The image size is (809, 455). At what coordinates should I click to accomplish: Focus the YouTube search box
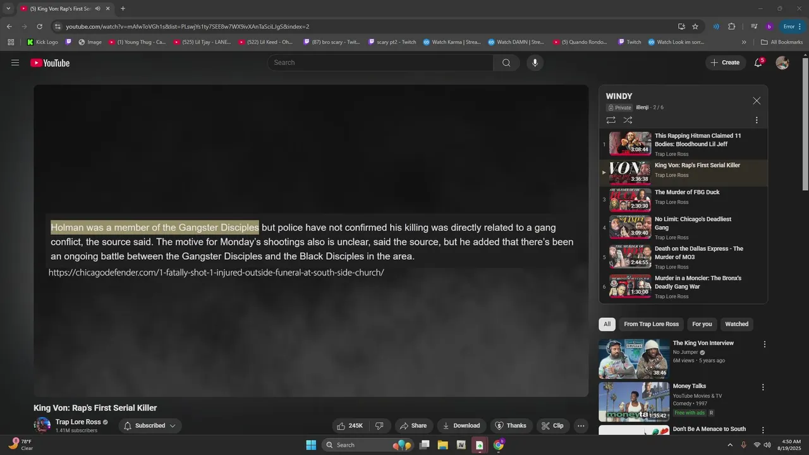380,63
